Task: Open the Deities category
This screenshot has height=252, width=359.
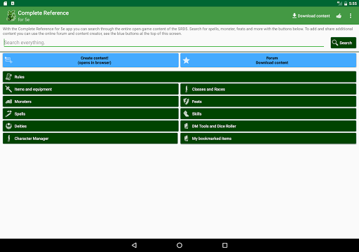Action: click(x=90, y=126)
